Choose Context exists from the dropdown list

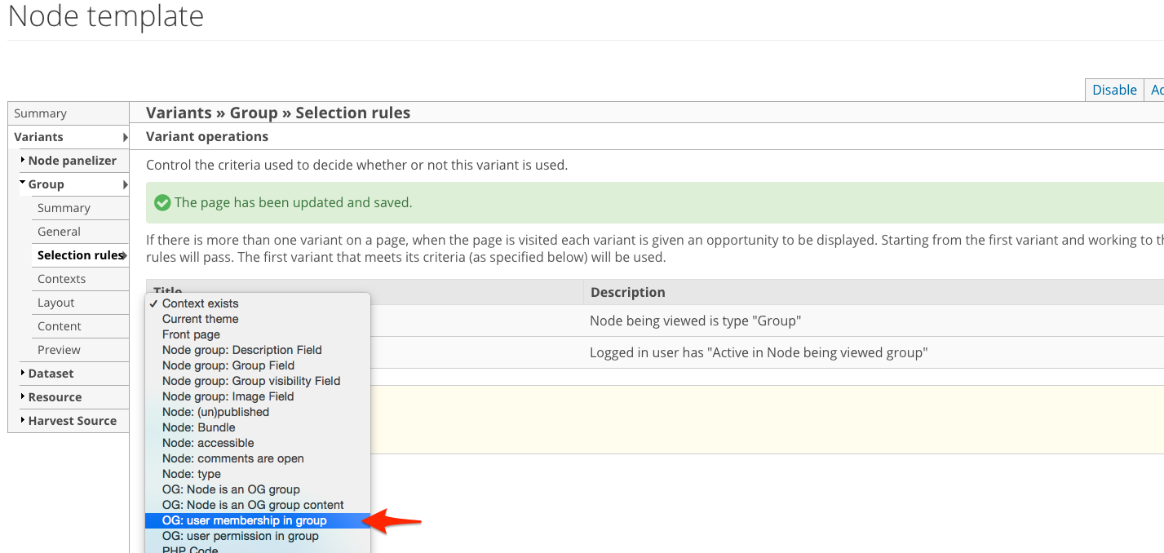[258, 303]
